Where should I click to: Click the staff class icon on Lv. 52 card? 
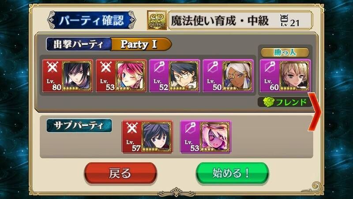coord(159,67)
